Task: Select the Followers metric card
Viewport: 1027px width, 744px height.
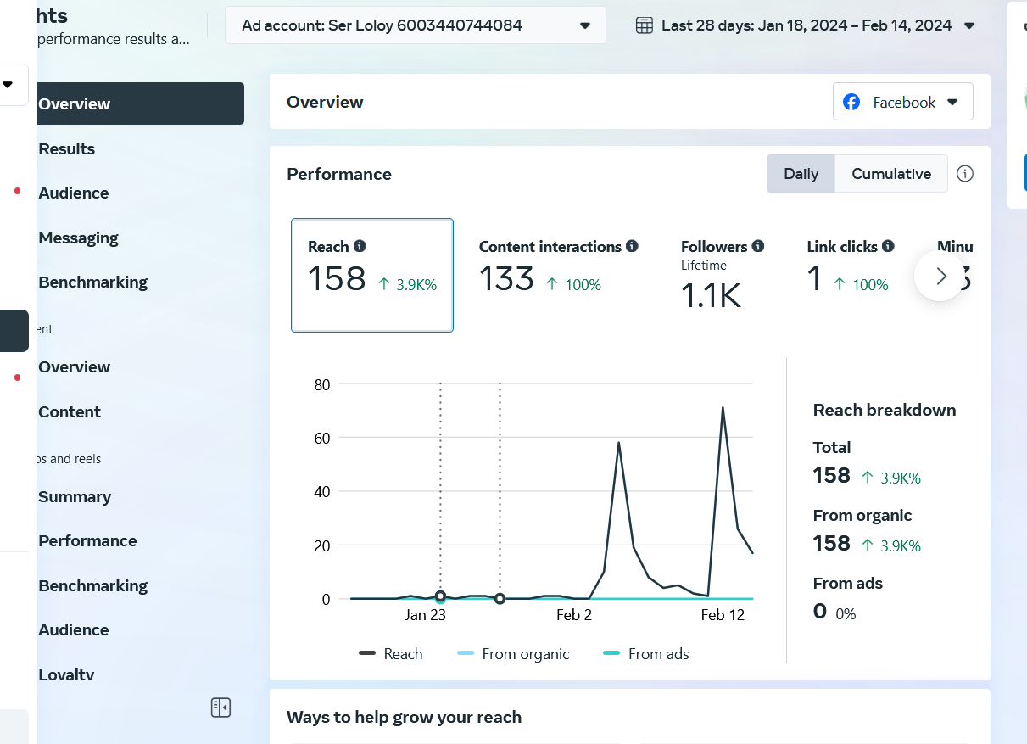Action: (x=723, y=276)
